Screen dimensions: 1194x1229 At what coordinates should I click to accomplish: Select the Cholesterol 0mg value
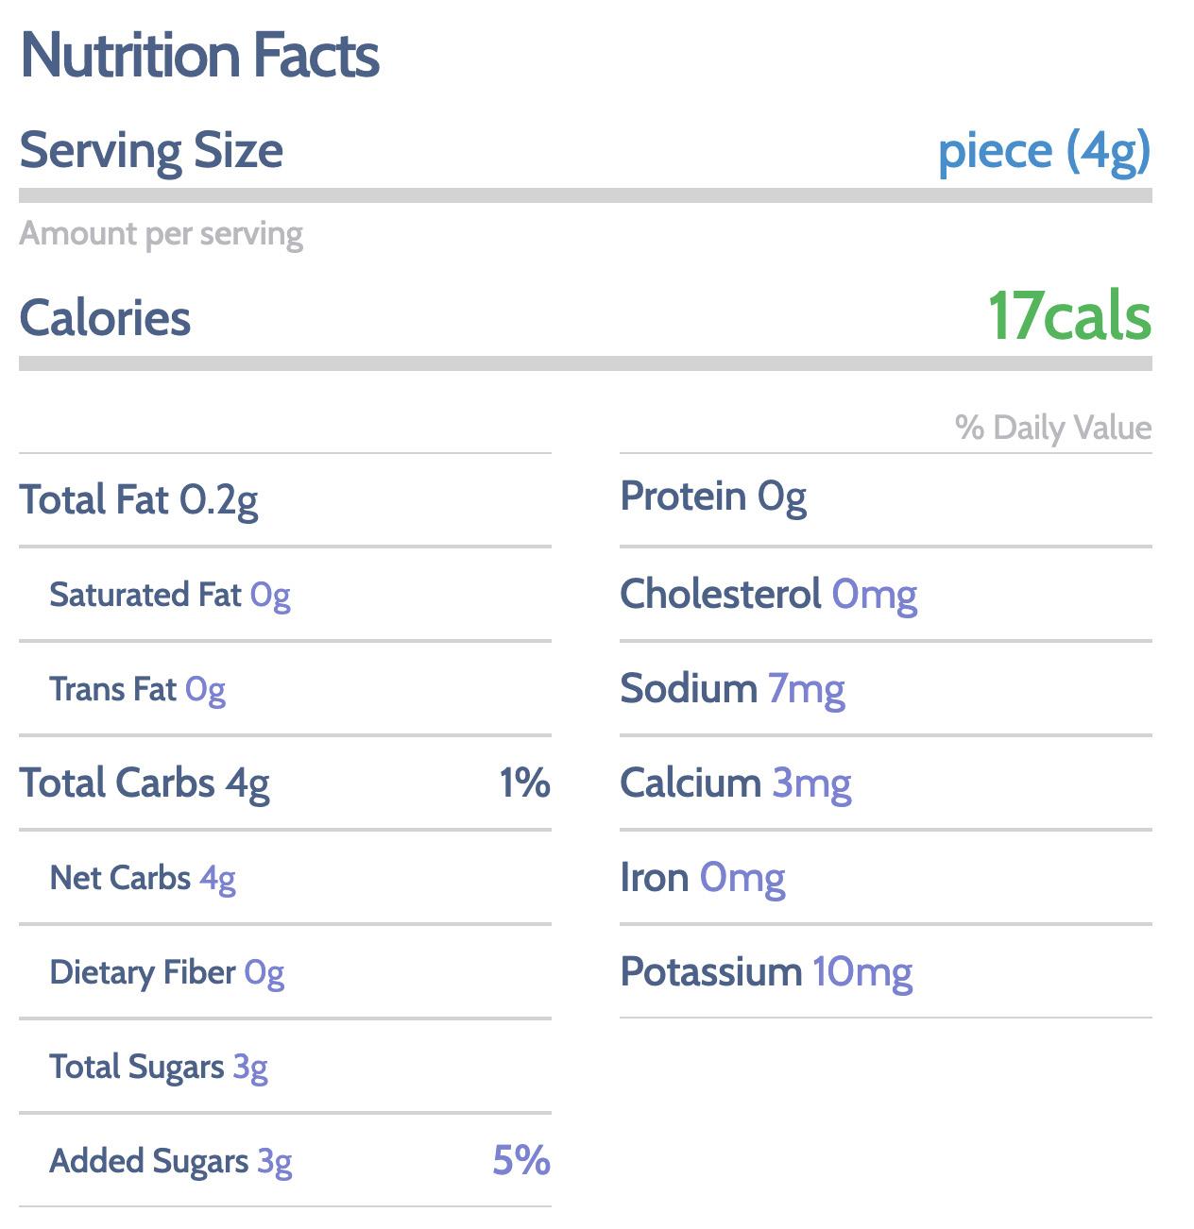[x=874, y=596]
